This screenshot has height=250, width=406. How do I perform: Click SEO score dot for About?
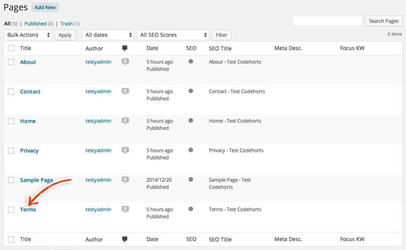191,61
